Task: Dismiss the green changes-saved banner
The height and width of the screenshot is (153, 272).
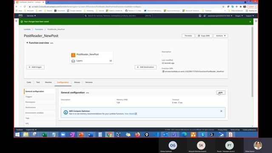Action: coord(250,22)
